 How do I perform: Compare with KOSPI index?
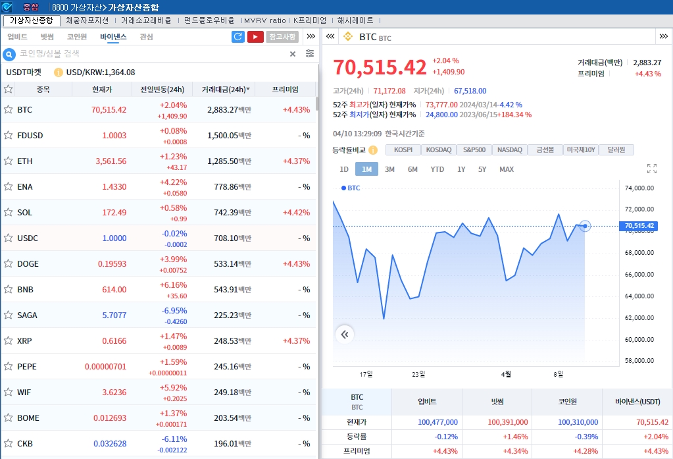[x=403, y=149]
